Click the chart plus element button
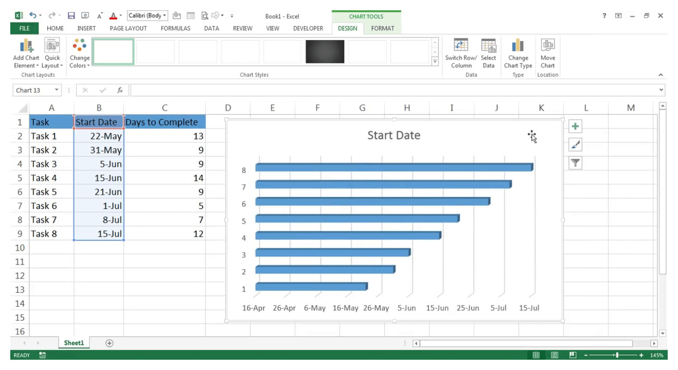 pyautogui.click(x=575, y=127)
